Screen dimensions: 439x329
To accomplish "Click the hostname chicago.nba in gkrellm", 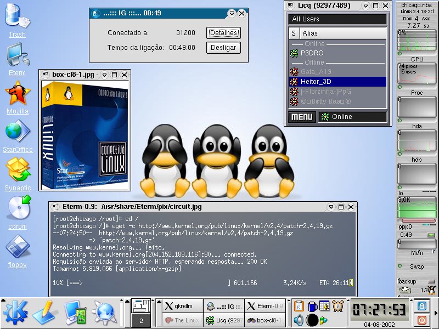I will pyautogui.click(x=417, y=5).
